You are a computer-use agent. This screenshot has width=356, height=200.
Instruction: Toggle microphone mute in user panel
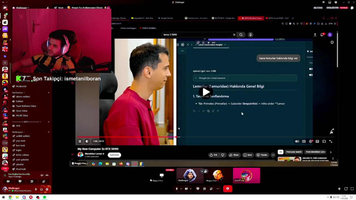tap(36, 189)
